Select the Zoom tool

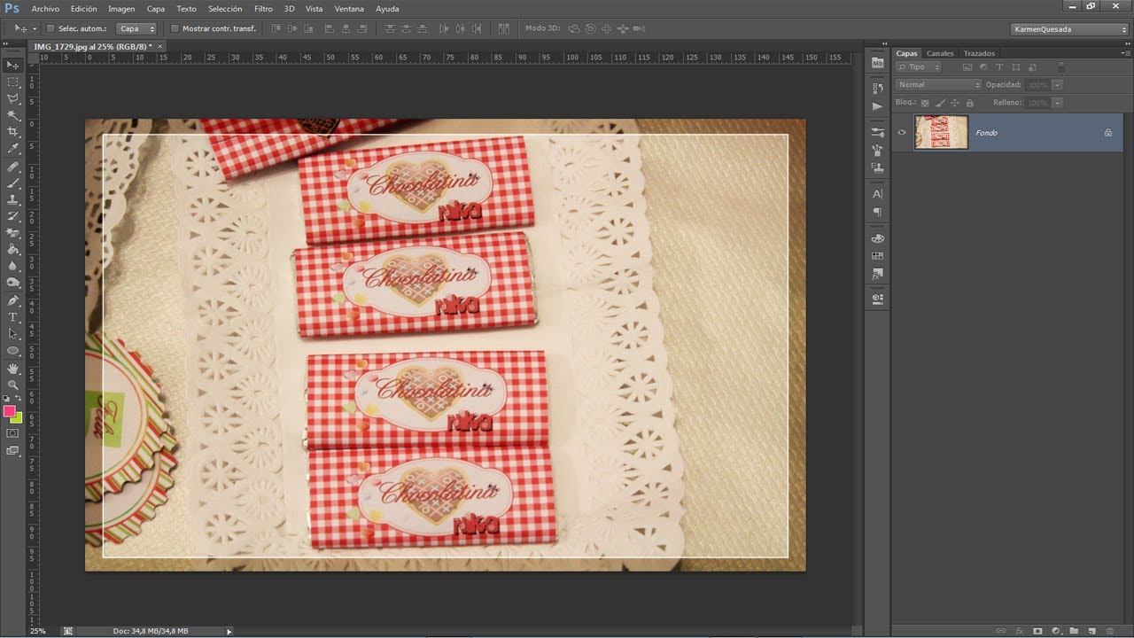(13, 385)
